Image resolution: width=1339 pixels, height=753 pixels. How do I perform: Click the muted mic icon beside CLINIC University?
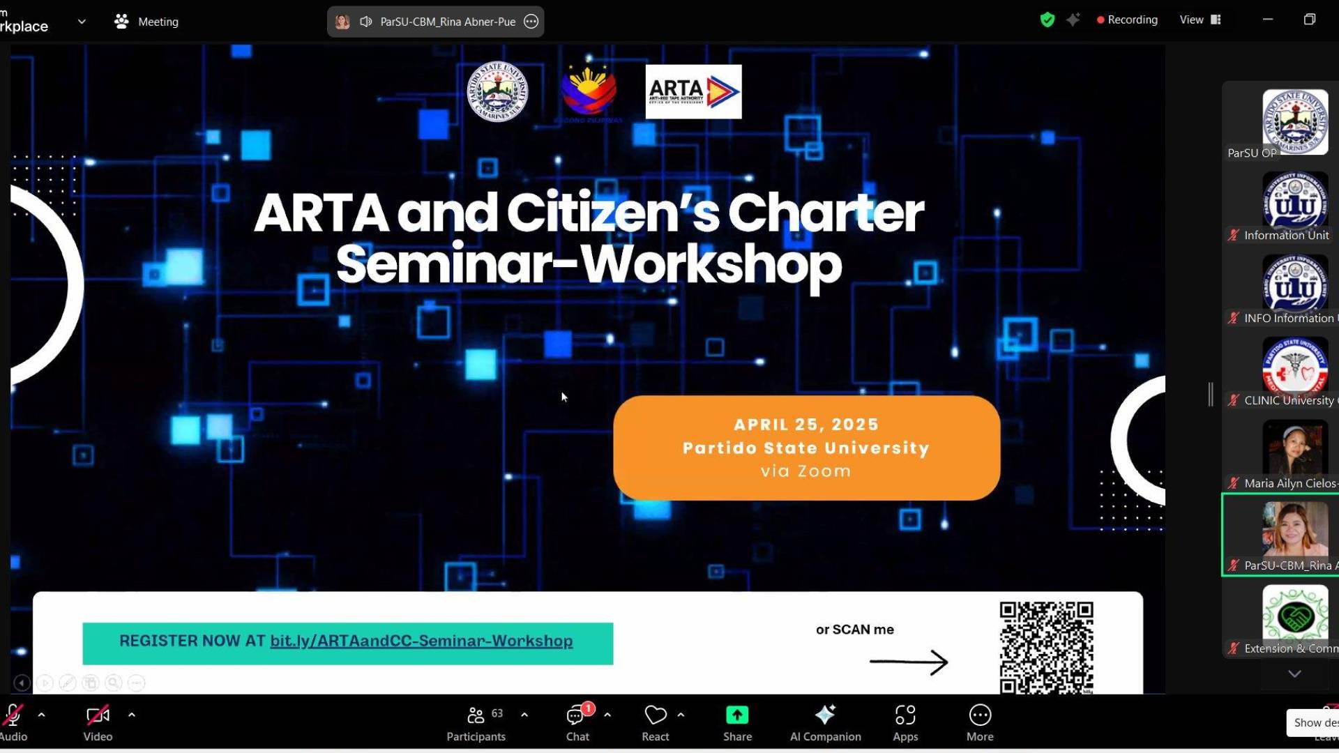[x=1234, y=400]
